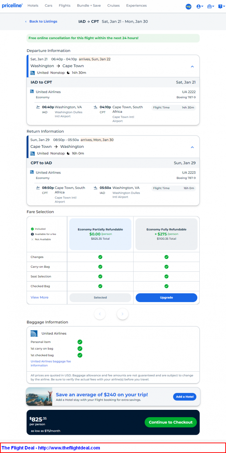Open the Cruises menu

(113, 6)
